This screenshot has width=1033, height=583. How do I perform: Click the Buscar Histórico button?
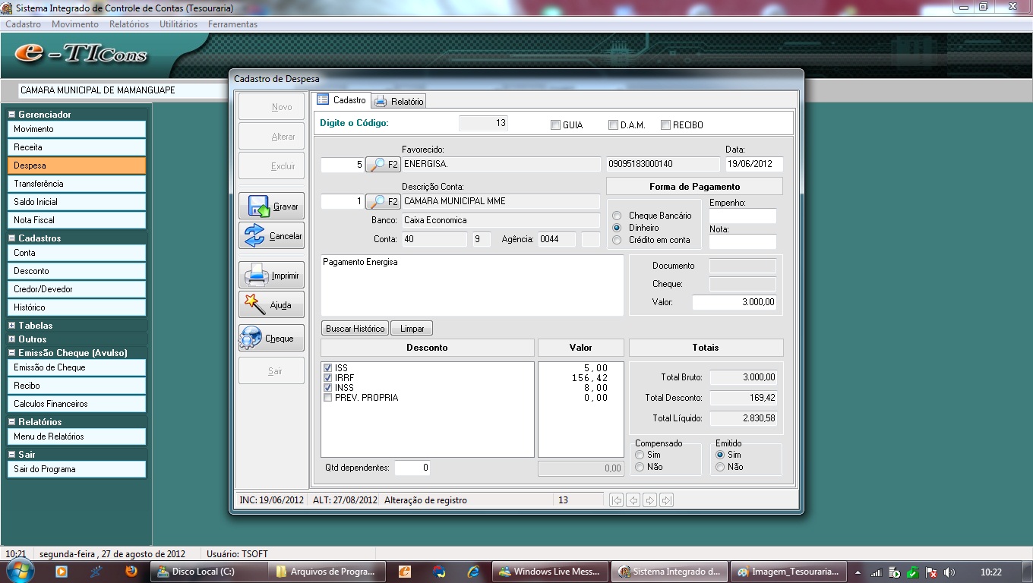click(355, 329)
